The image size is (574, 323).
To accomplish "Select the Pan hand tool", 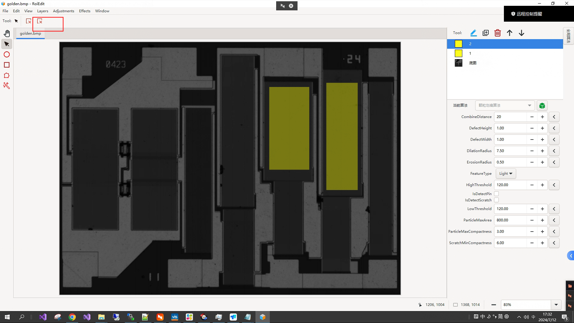I will 7,33.
